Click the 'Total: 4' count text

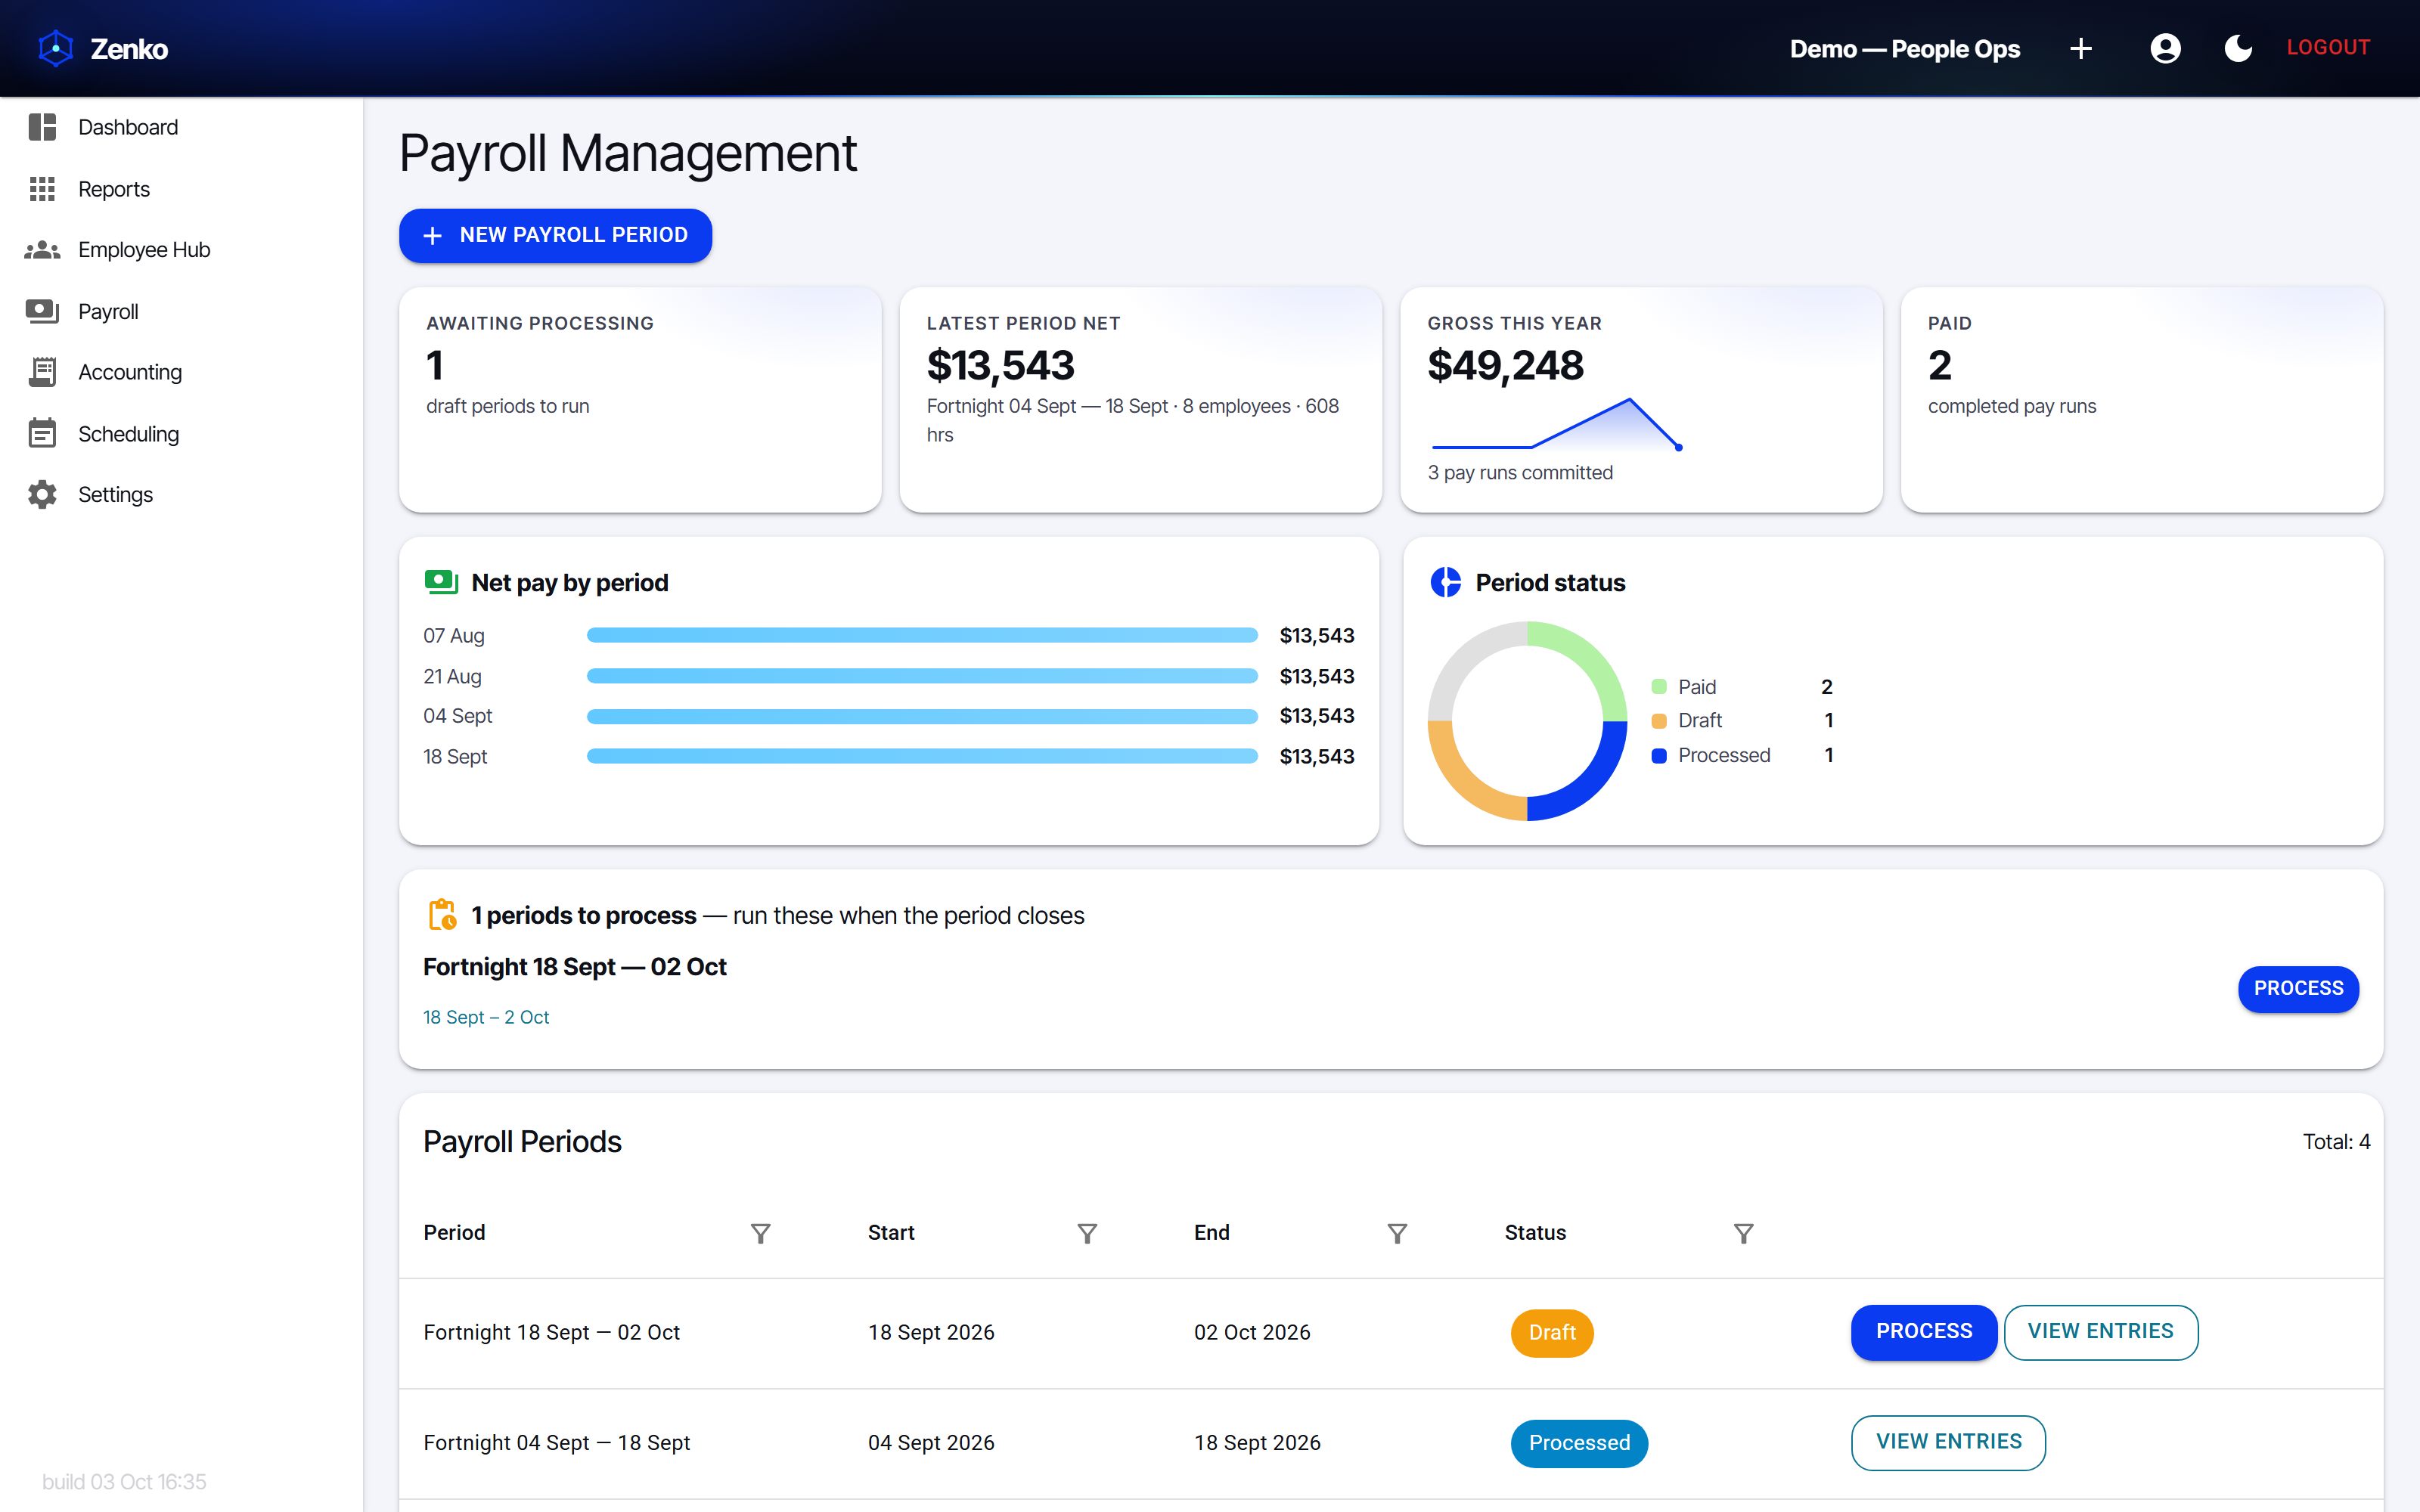tap(2336, 1142)
